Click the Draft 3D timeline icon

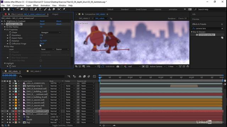point(74,77)
